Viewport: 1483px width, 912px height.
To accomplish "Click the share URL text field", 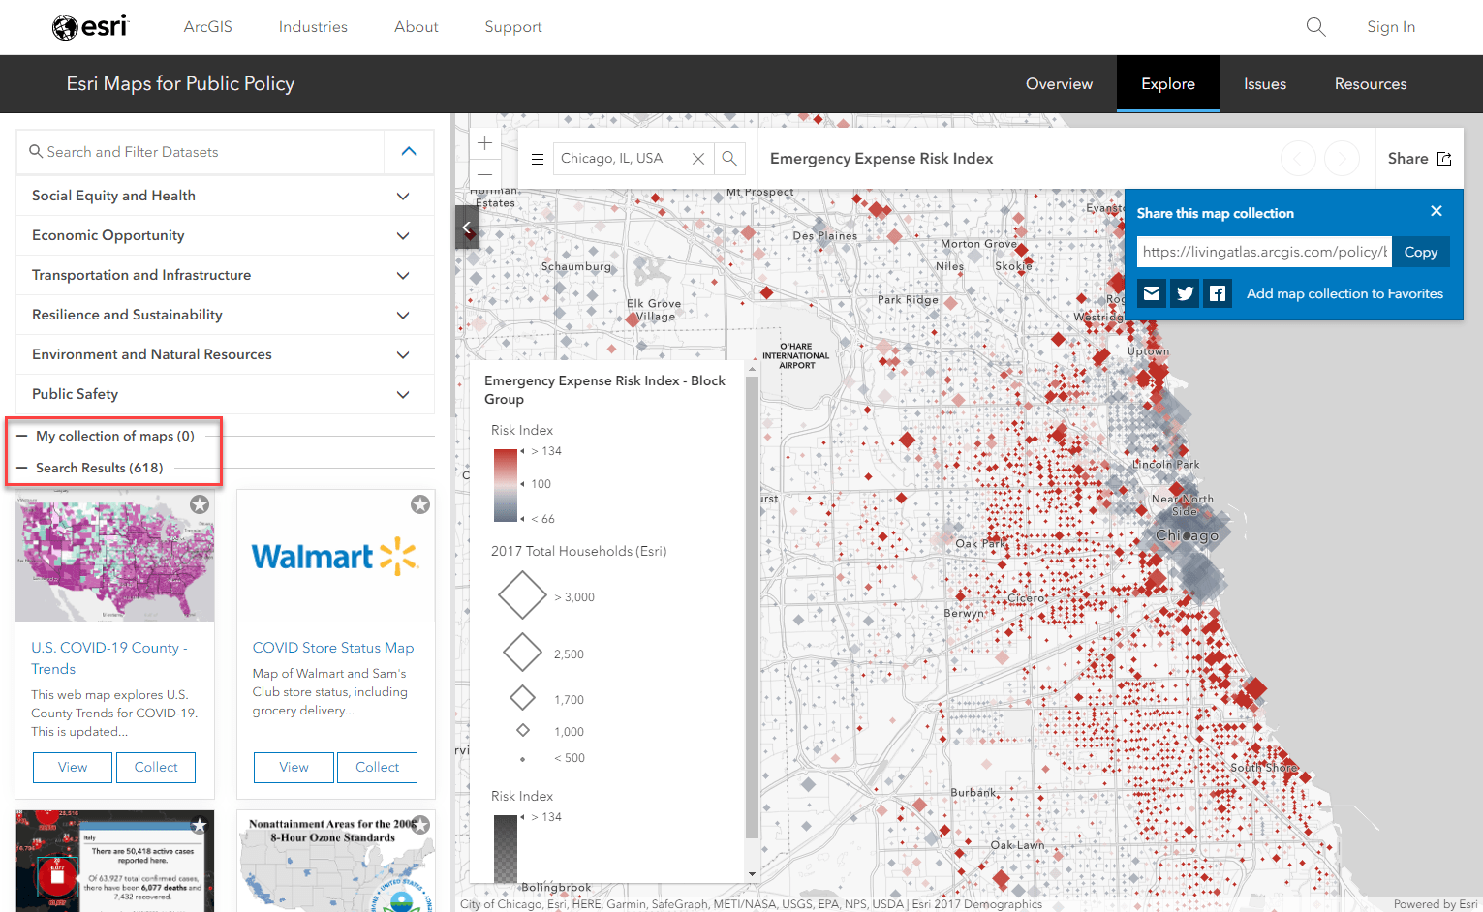I will [1264, 252].
